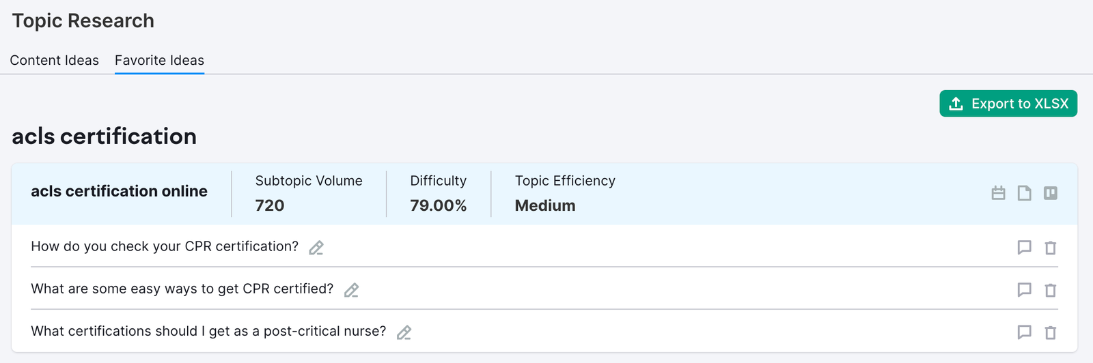Select the Favorite Ideas tab
Viewport: 1093px width, 363px height.
click(159, 60)
